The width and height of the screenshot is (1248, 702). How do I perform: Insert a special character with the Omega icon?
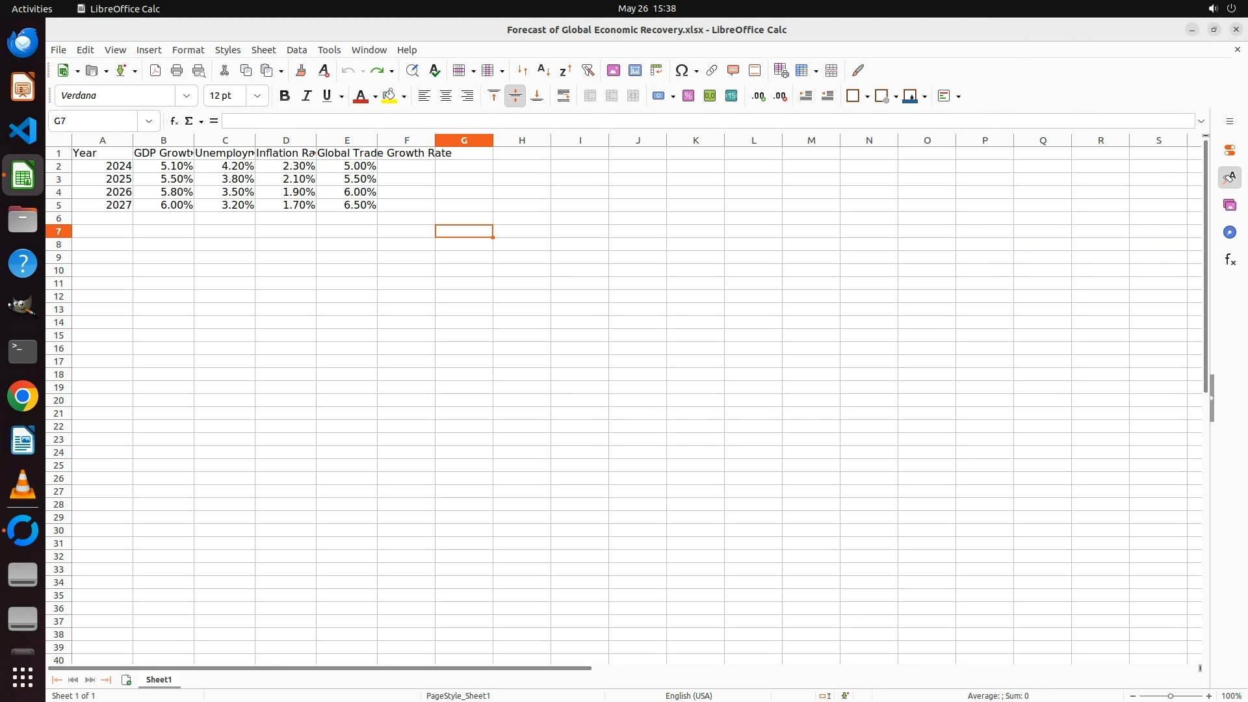pyautogui.click(x=681, y=70)
